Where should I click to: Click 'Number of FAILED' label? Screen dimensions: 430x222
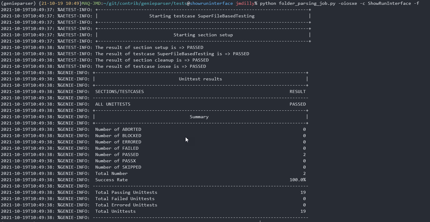pyautogui.click(x=117, y=148)
